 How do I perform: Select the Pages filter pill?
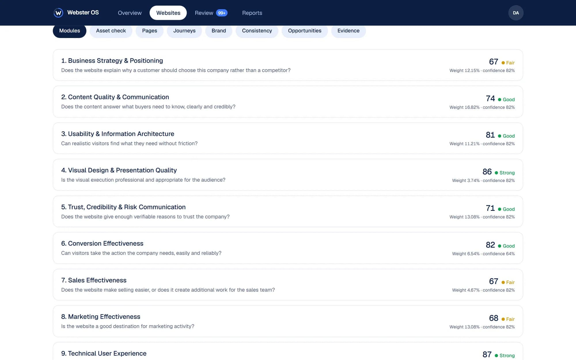coord(149,31)
